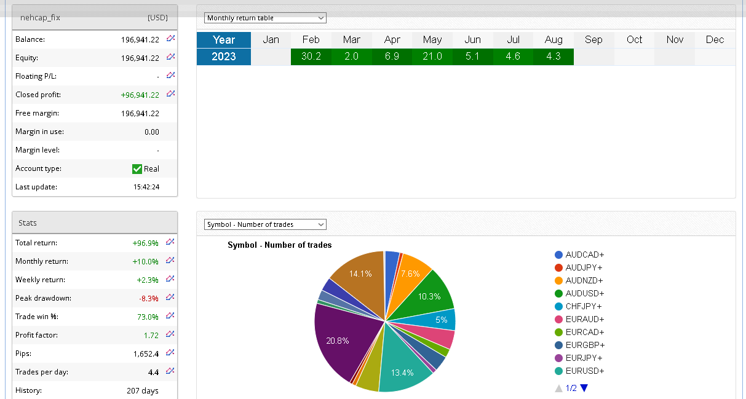Screen dimensions: 746x399
Task: Open the Symbol - Number of trades dropdown
Action: point(265,224)
